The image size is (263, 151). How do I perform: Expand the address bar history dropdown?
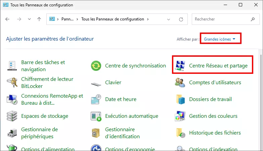point(169,19)
